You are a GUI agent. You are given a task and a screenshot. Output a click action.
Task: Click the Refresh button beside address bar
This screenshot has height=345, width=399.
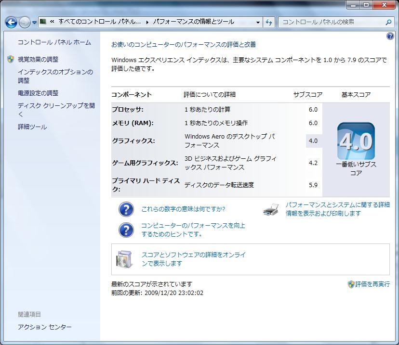coord(269,22)
